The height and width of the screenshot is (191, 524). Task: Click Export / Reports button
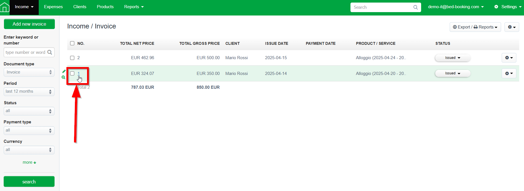tap(475, 27)
